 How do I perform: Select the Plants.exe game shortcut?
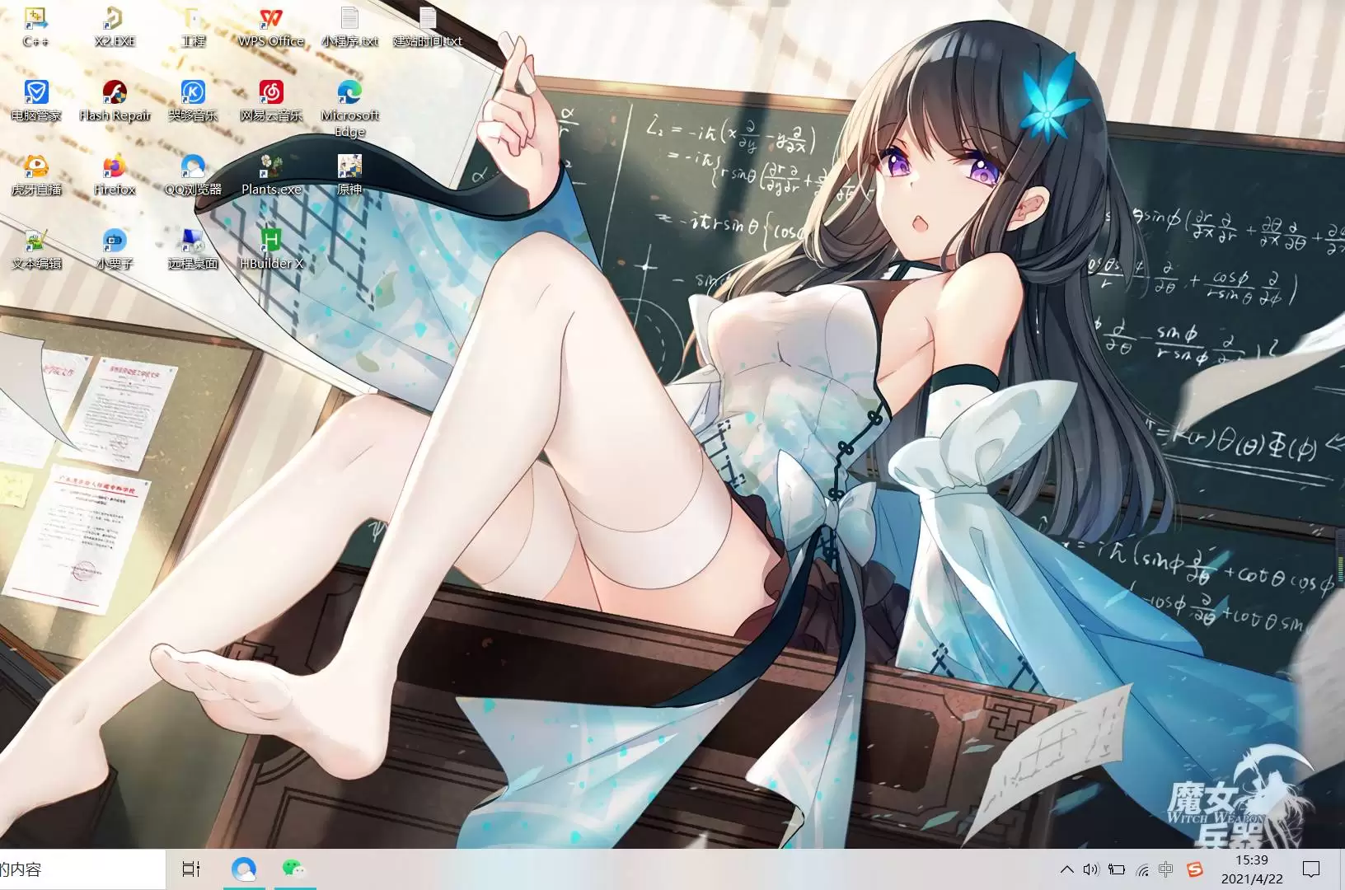(x=271, y=168)
